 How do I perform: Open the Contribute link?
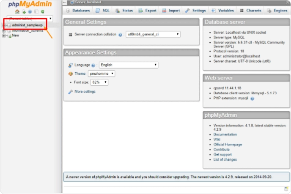[221, 149]
